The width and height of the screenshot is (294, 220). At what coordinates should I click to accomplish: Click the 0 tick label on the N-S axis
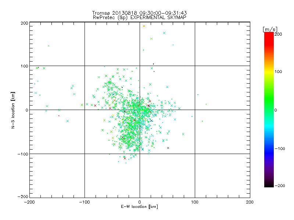[x=27, y=110]
